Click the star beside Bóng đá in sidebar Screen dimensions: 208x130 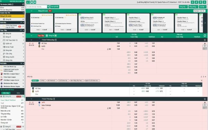click(1, 96)
